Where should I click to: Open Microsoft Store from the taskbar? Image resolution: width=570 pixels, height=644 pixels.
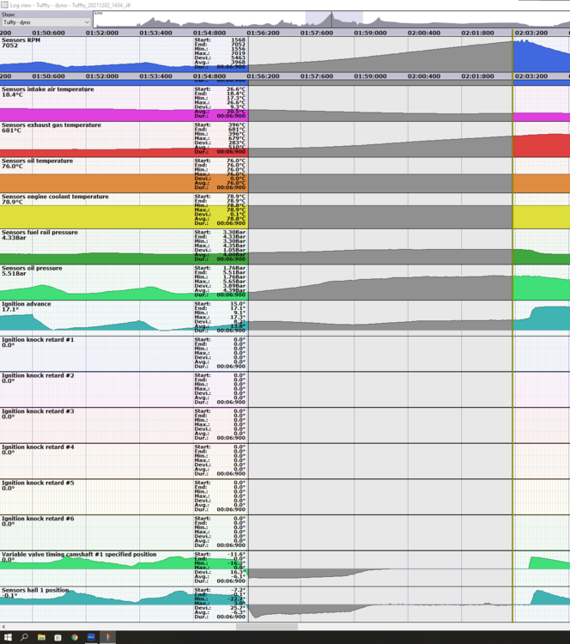[58, 637]
